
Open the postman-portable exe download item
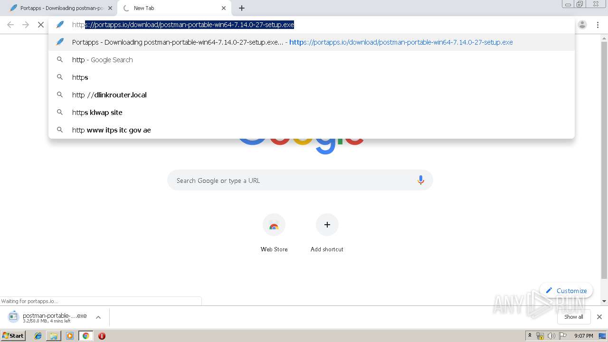47,317
